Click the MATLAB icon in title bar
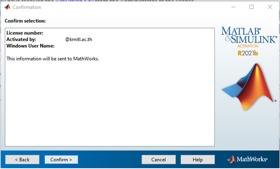 (7, 7)
